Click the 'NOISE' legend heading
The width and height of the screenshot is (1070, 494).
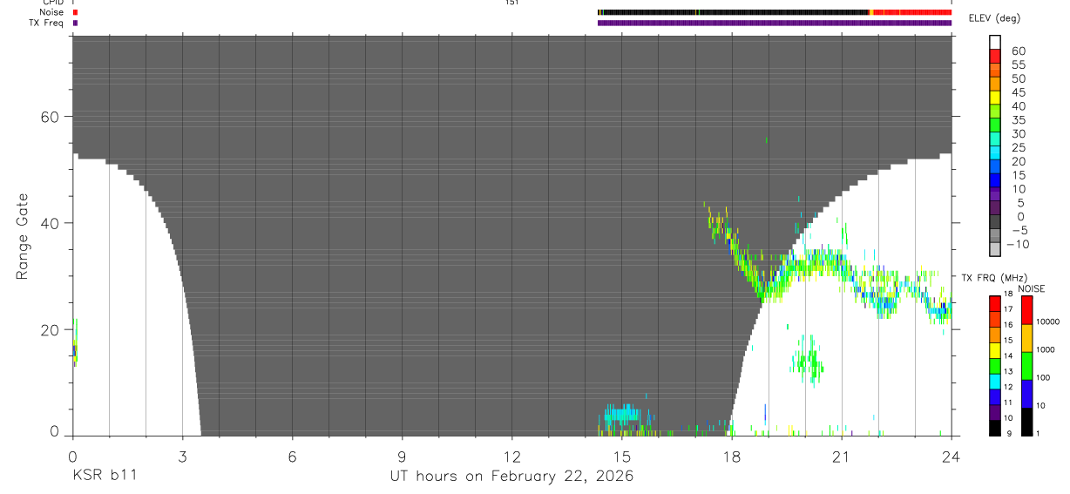[1033, 288]
